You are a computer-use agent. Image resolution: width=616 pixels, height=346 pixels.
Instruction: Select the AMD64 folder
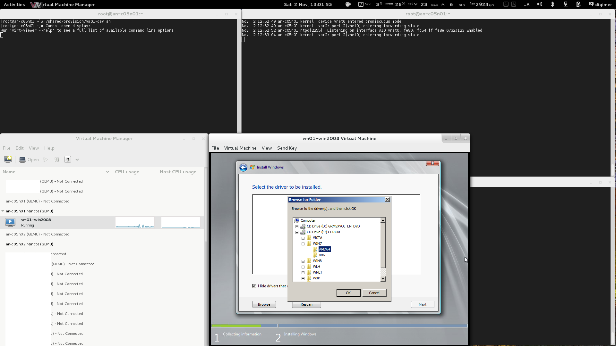324,249
